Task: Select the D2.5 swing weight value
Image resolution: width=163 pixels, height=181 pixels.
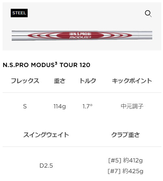Action: pyautogui.click(x=46, y=166)
